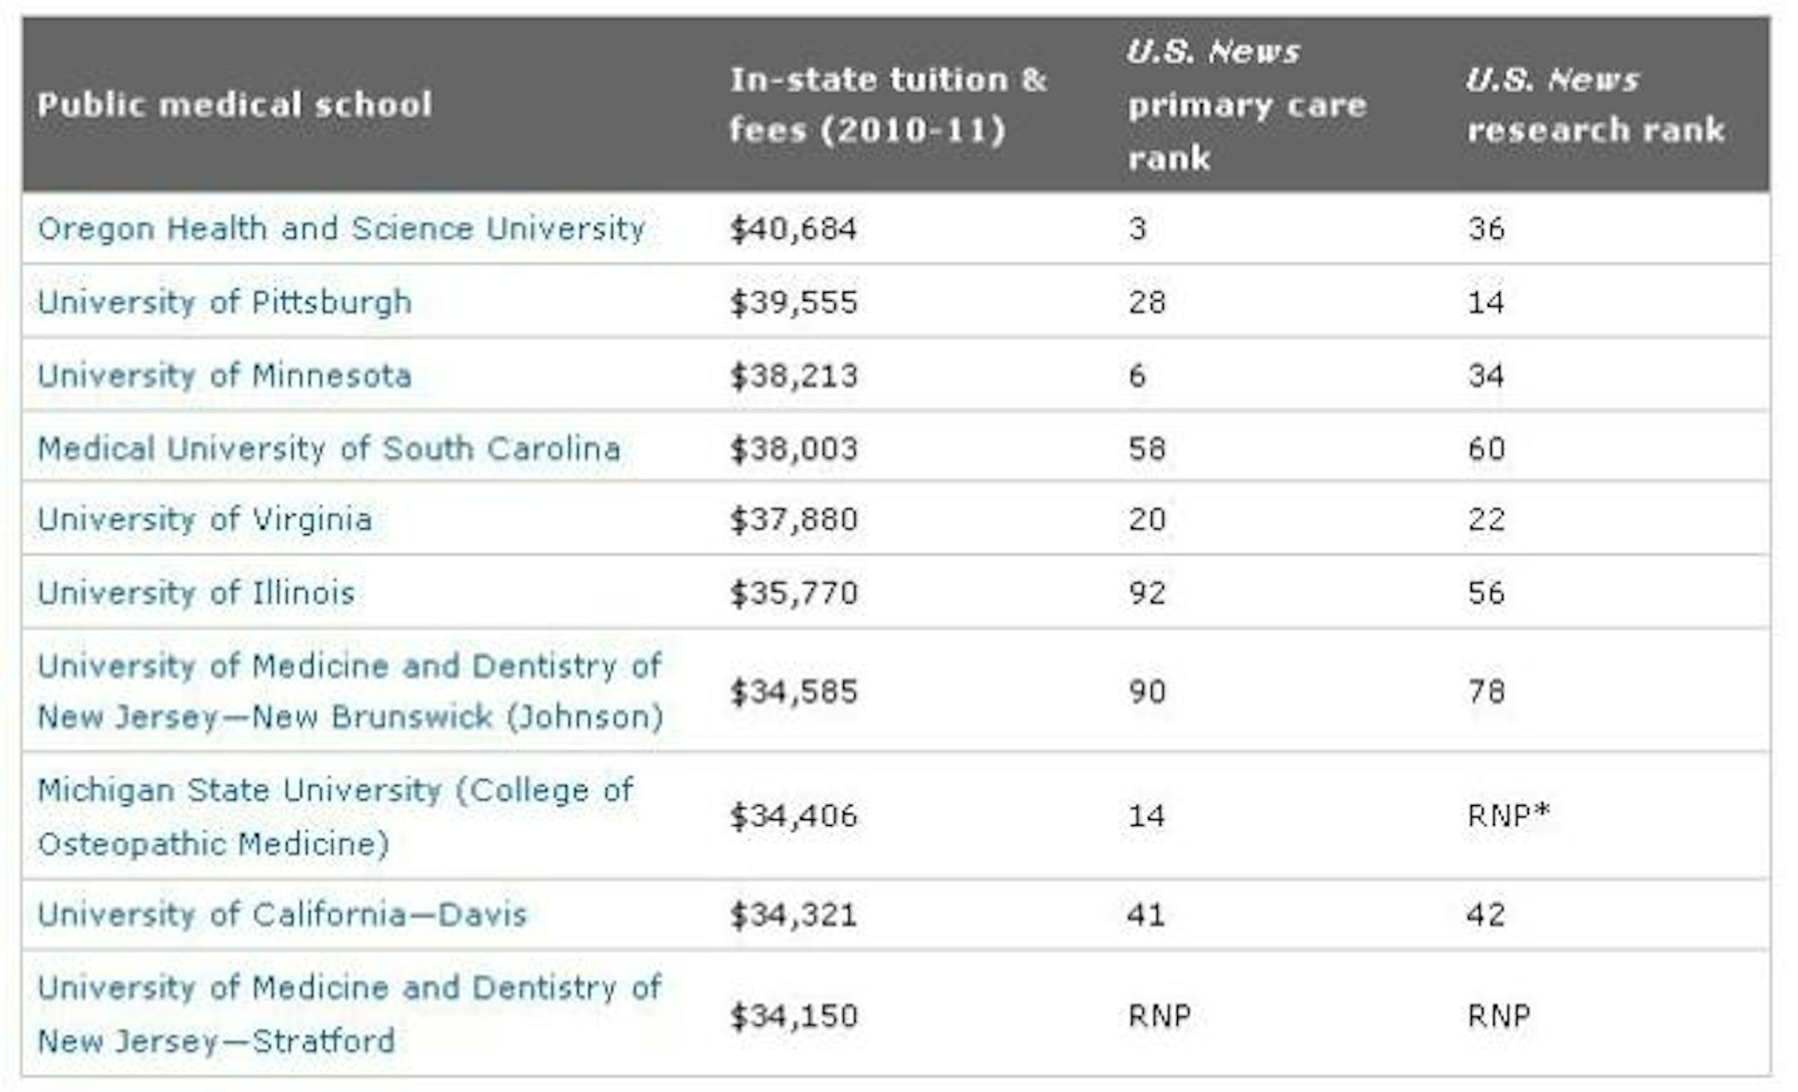Select the $34,150 tuition cell
This screenshot has height=1092, width=1798.
(793, 1015)
